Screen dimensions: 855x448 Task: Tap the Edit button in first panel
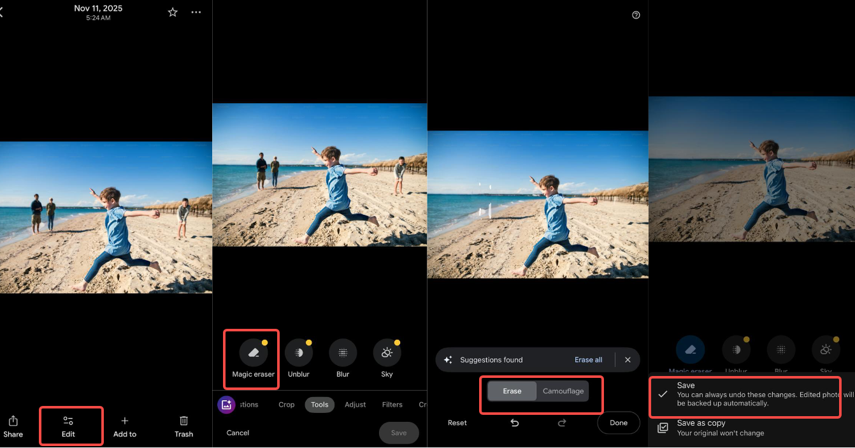68,426
